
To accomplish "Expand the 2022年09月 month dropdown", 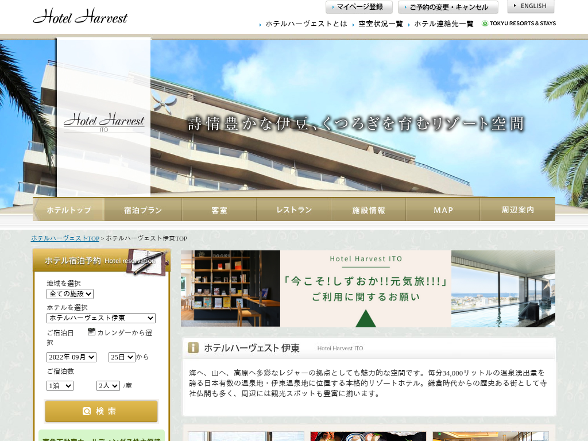I will coord(72,357).
